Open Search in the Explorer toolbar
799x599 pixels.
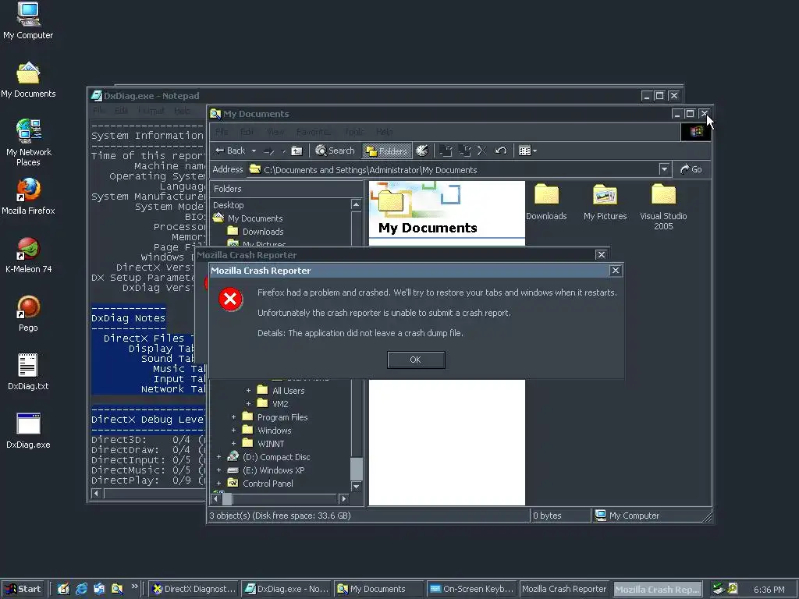335,151
